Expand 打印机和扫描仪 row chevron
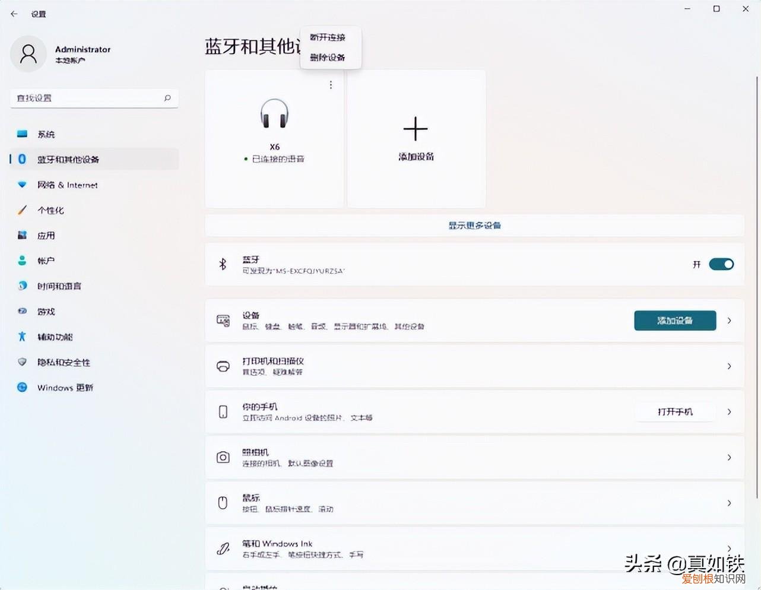This screenshot has width=761, height=590. tap(730, 366)
